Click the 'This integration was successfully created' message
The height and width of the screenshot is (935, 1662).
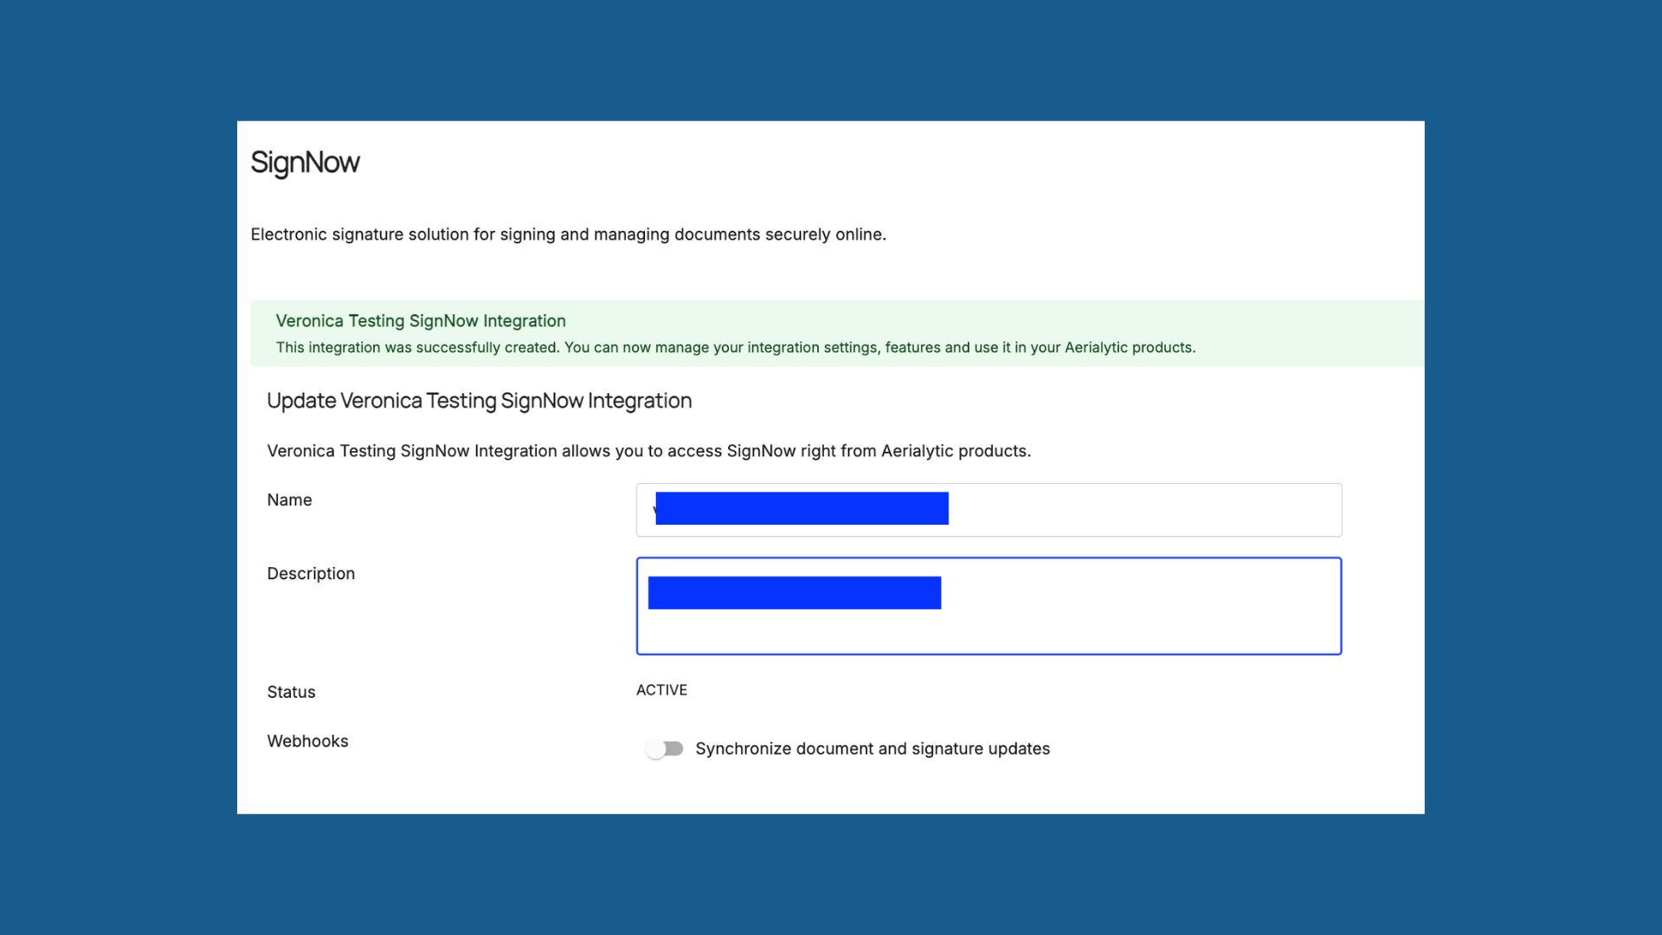736,347
